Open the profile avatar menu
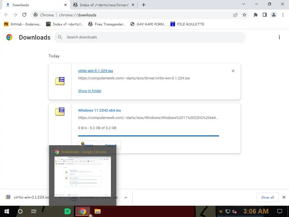Screen dimensions: 289x217 [x=274, y=15]
